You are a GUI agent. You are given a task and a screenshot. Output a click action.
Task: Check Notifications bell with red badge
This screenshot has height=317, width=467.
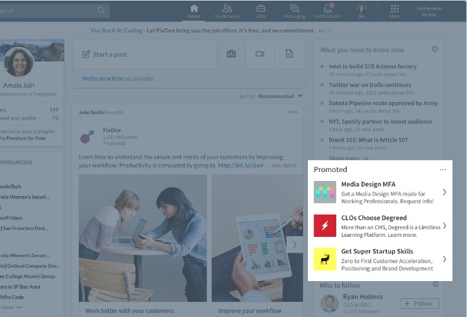coord(327,11)
